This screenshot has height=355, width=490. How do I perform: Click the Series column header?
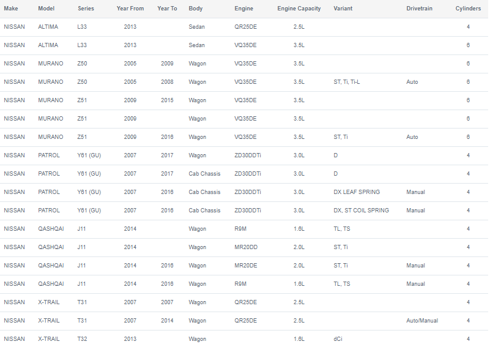click(x=86, y=9)
